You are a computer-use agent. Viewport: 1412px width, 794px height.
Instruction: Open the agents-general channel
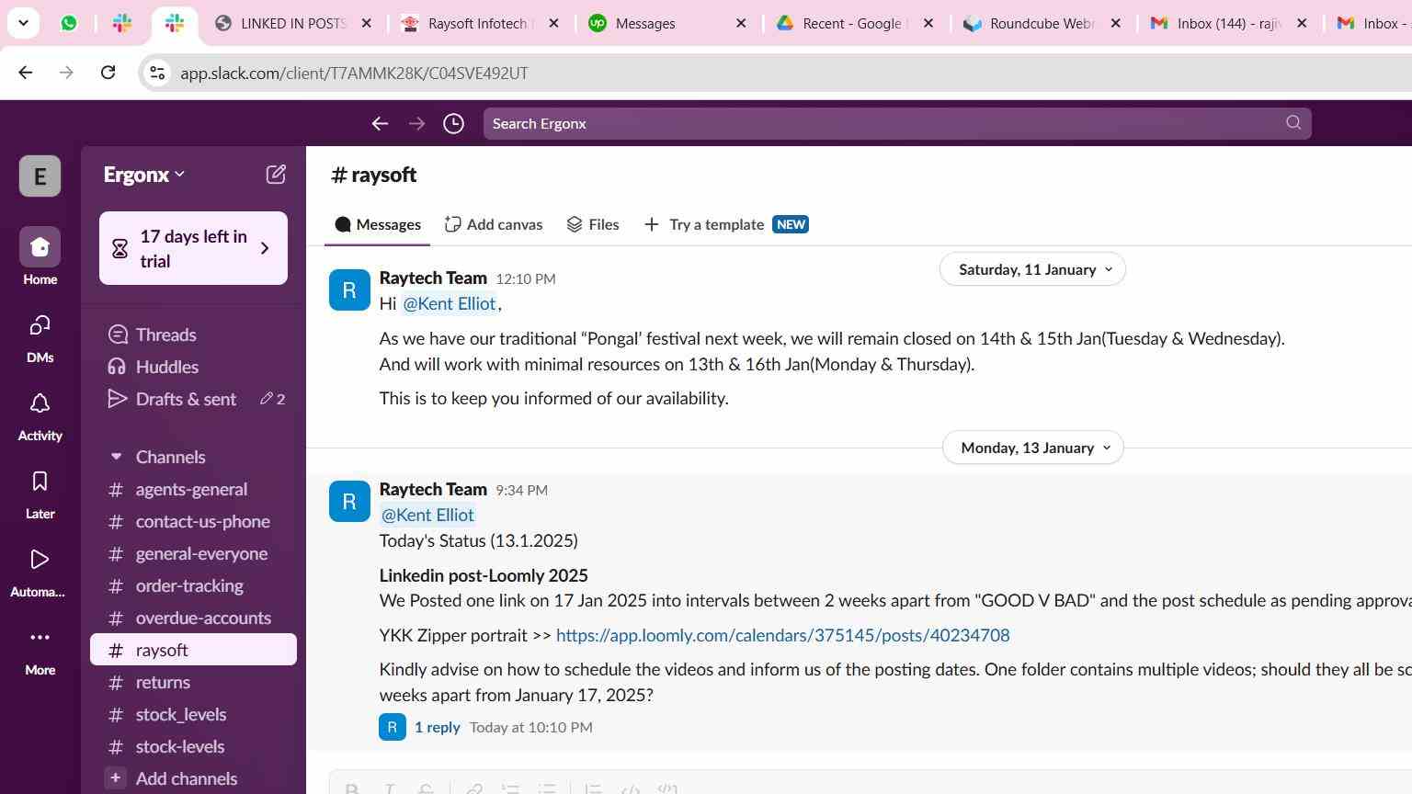pyautogui.click(x=193, y=490)
